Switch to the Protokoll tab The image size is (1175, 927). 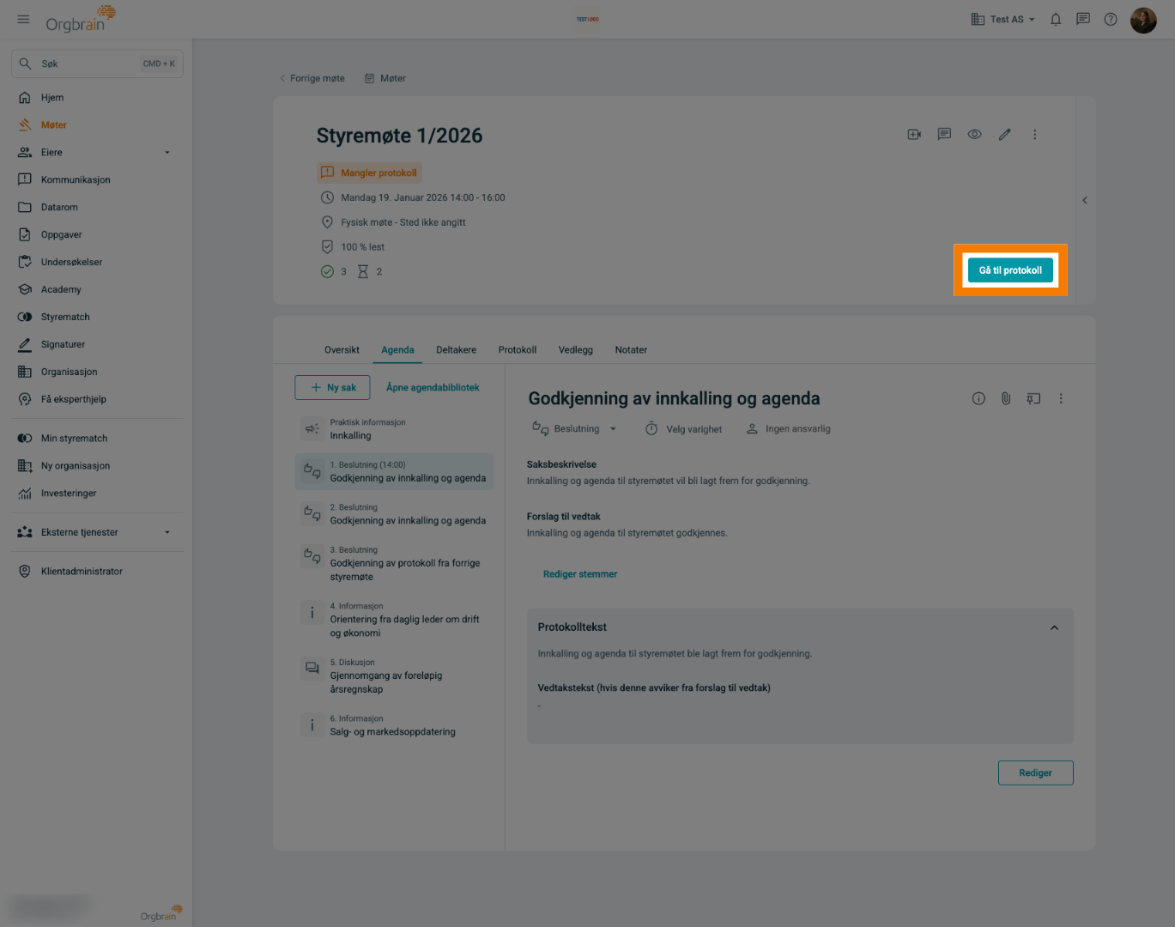(518, 350)
